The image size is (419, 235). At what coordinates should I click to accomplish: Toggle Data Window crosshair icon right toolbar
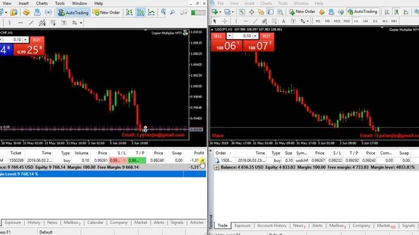(x=251, y=12)
